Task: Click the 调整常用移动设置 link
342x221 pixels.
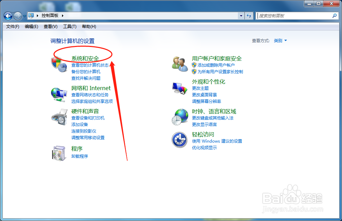Action: tap(88, 137)
